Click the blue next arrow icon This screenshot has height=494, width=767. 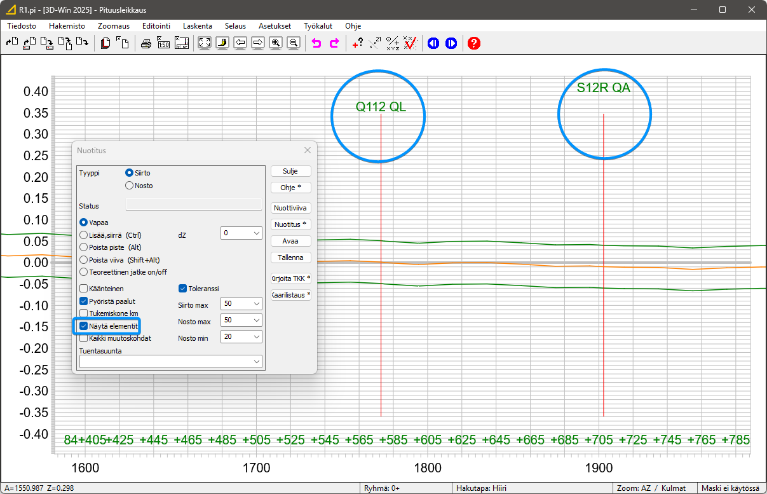click(x=451, y=43)
